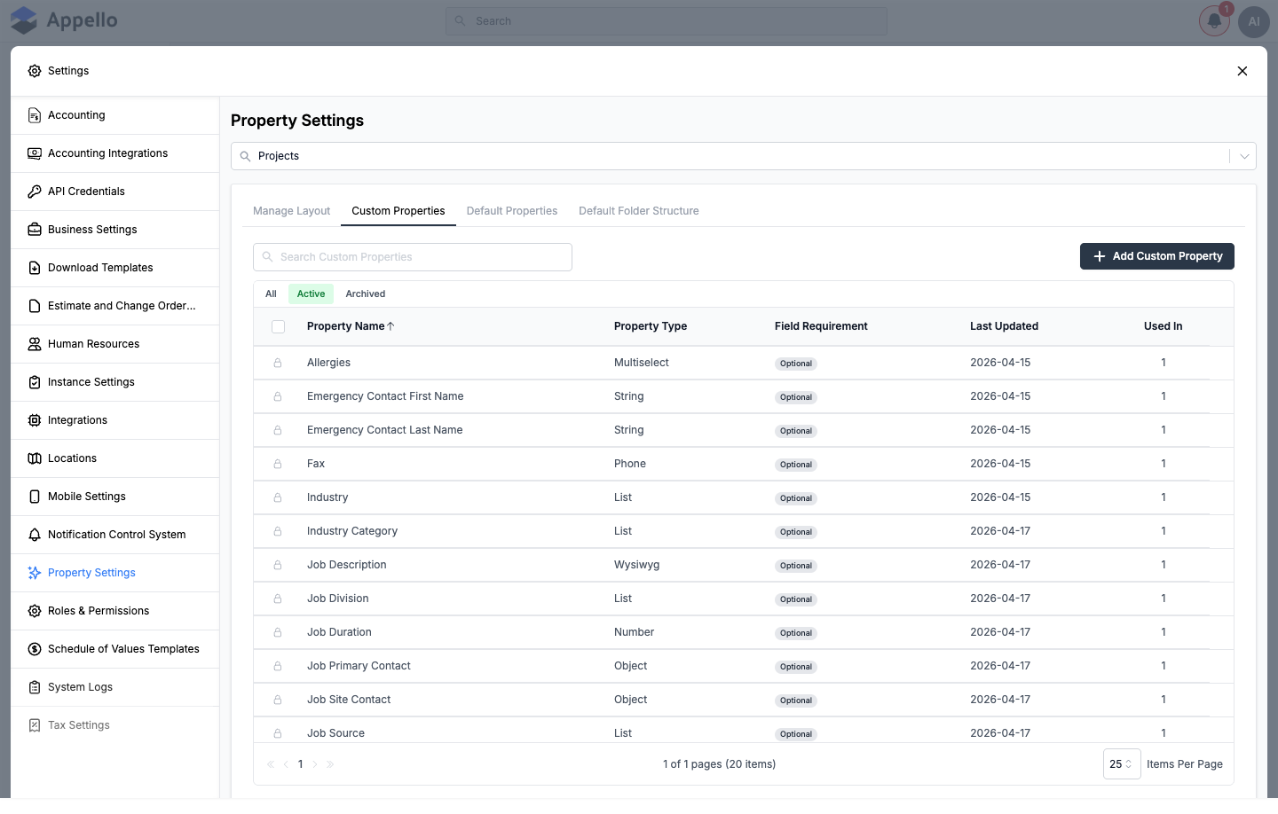This screenshot has height=814, width=1278.
Task: Click the Accounting sidebar icon
Action: (x=35, y=115)
